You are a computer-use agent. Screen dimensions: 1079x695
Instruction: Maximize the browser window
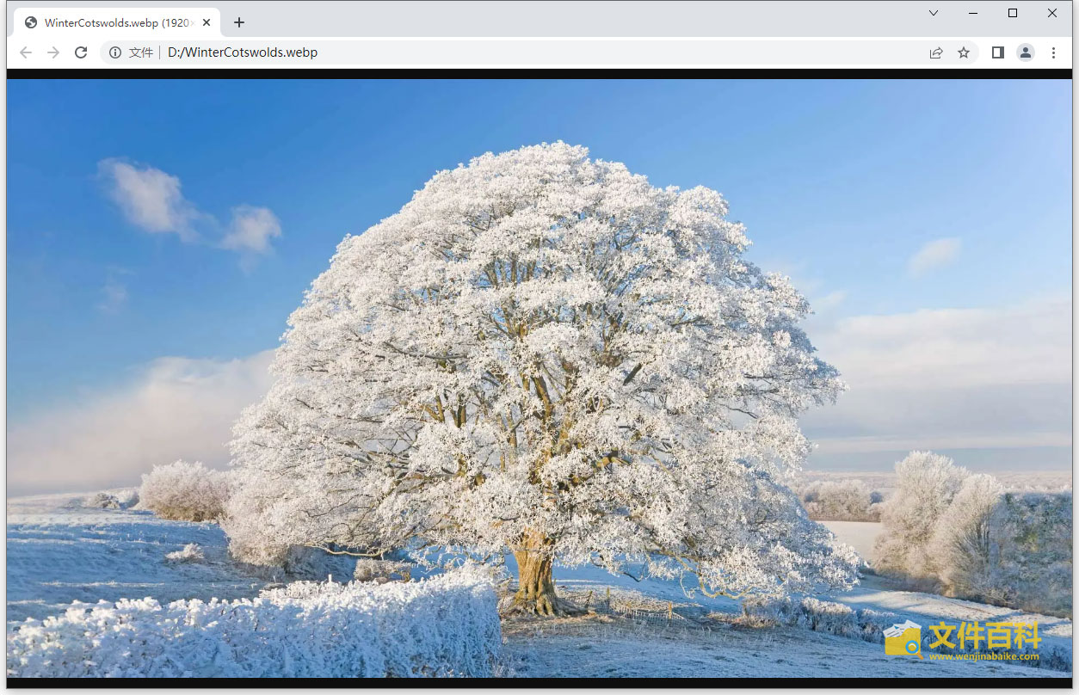[x=1013, y=13]
